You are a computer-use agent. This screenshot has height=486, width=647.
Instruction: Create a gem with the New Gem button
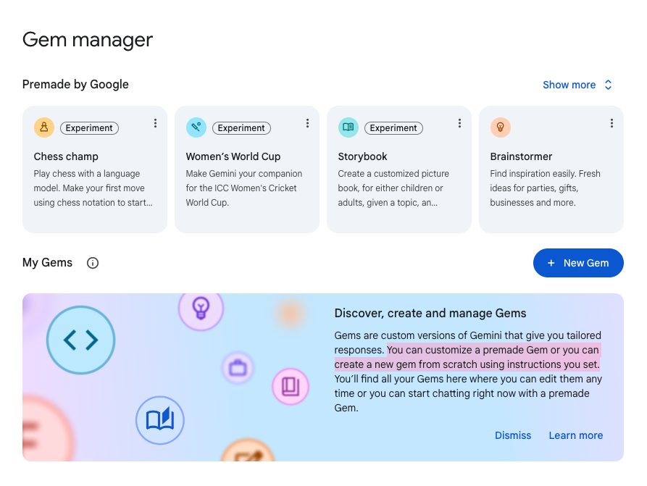coord(578,263)
